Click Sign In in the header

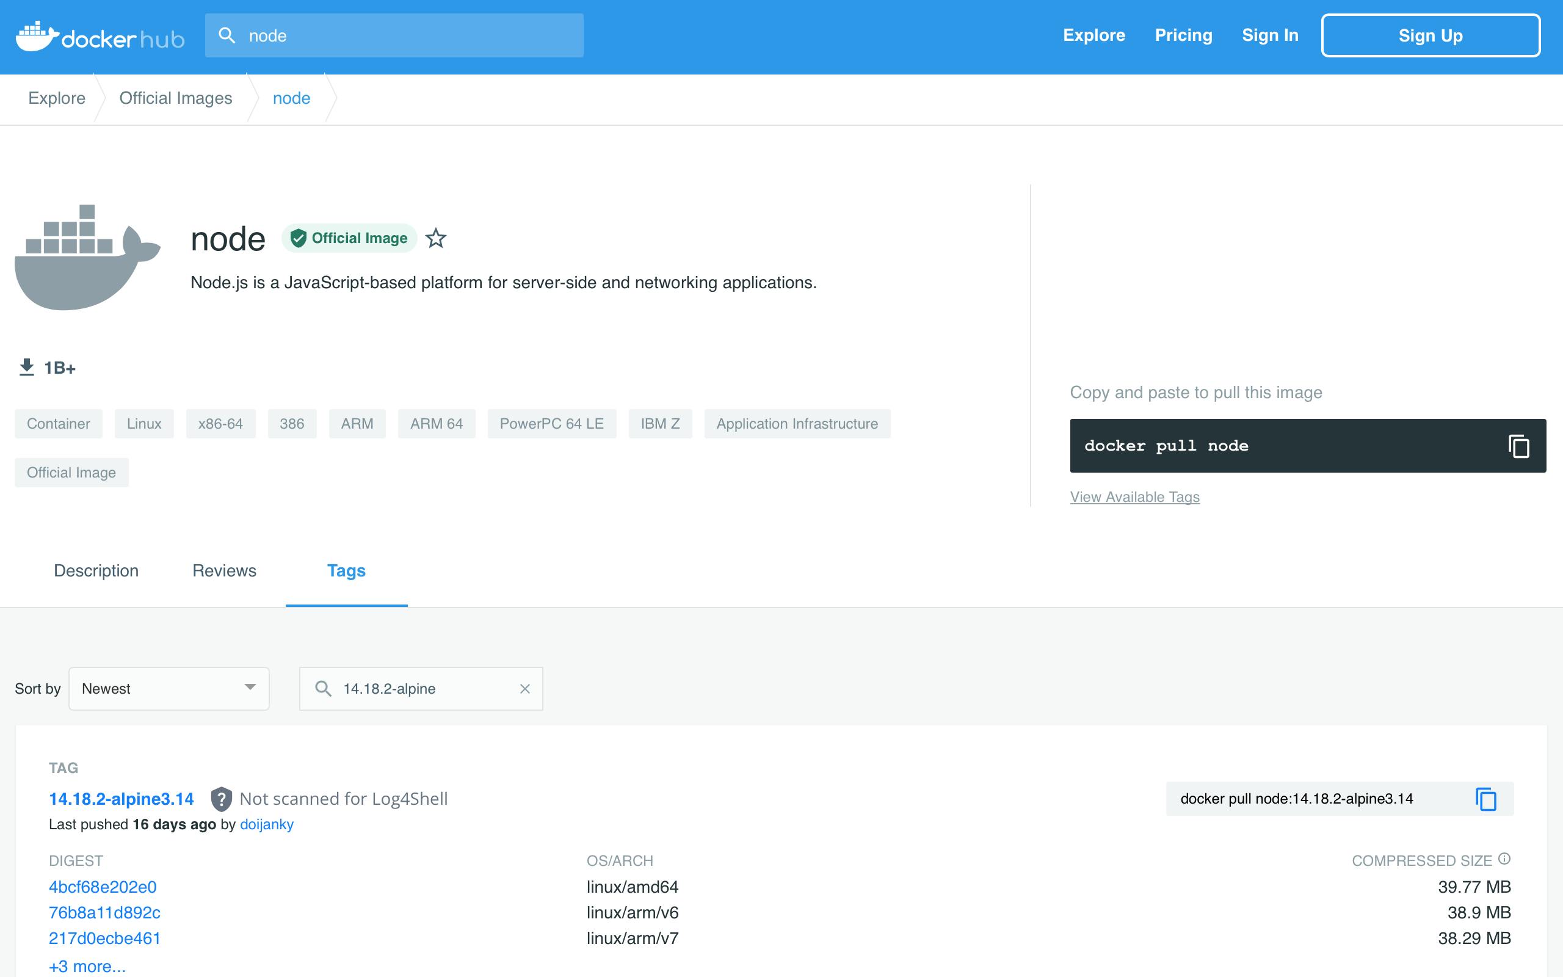click(1270, 35)
